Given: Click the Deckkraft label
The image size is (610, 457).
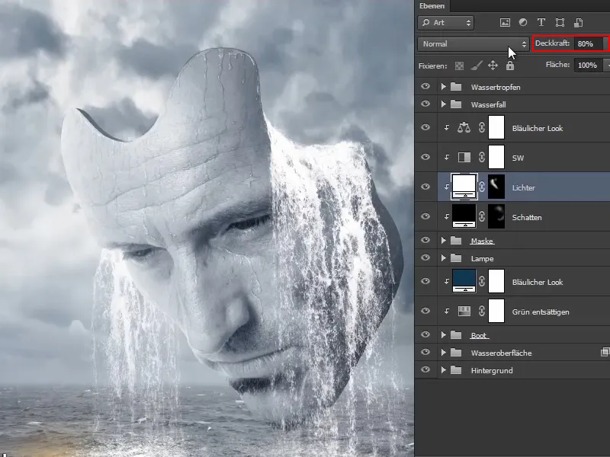Looking at the screenshot, I should (552, 43).
